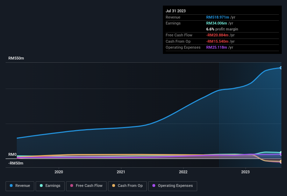Screen dimensions: 287x196
Task: Click the Revenue endpoint marker on the chart
Action: (x=281, y=68)
